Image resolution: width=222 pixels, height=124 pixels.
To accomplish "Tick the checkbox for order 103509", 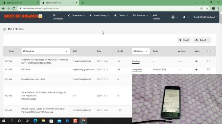I will 208,69.
